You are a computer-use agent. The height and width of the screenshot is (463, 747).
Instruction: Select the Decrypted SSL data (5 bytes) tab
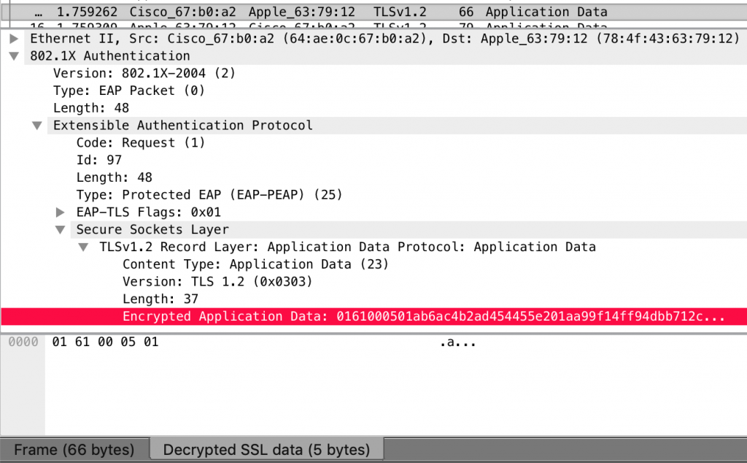266,450
